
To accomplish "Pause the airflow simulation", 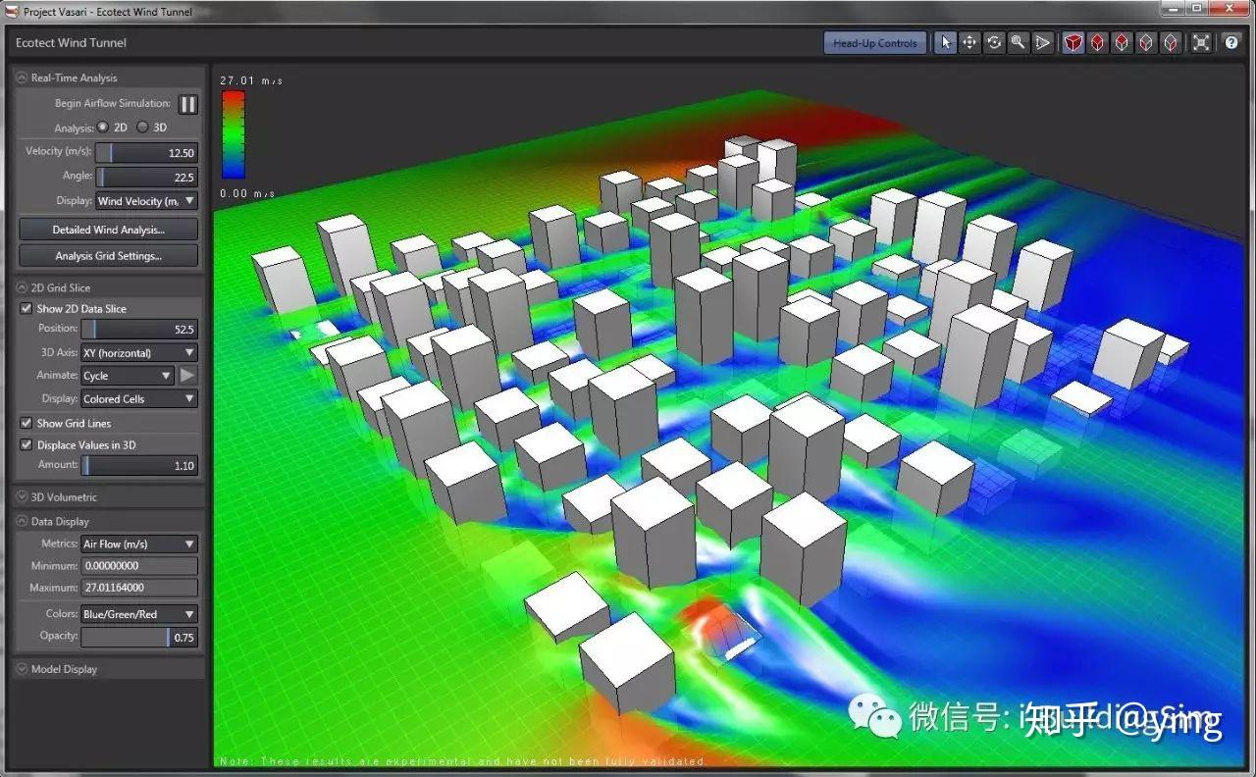I will pyautogui.click(x=187, y=104).
